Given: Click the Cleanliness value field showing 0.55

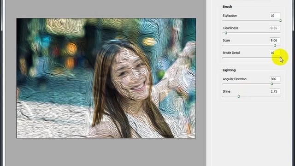Looking at the screenshot, I should point(275,28).
